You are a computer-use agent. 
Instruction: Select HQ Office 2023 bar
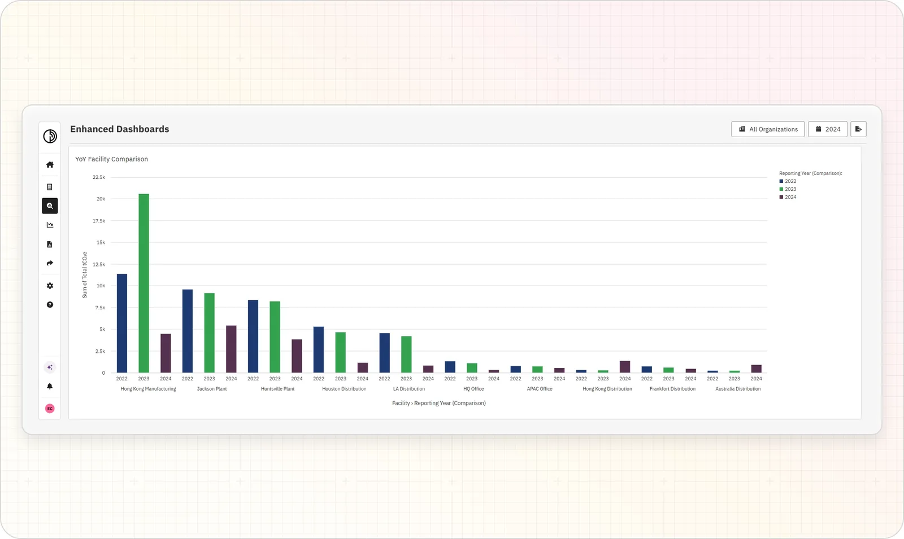tap(472, 368)
